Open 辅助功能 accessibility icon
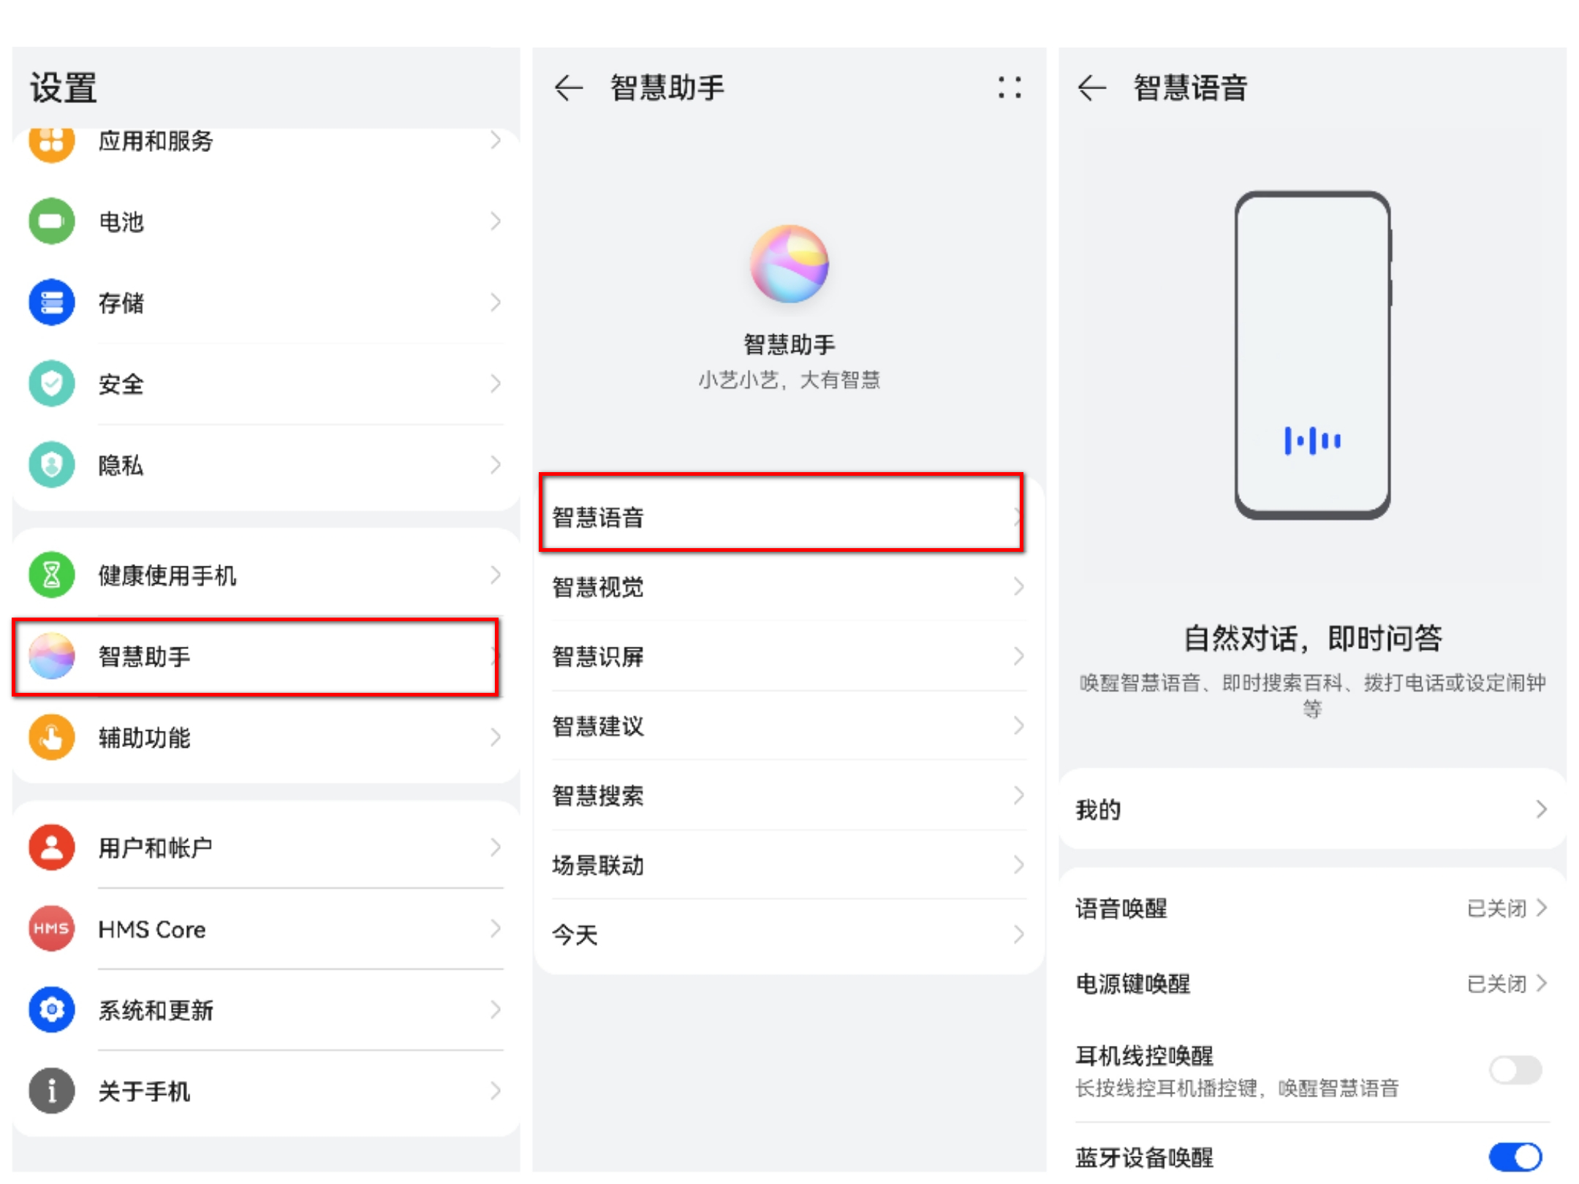The width and height of the screenshot is (1579, 1184). 51,737
